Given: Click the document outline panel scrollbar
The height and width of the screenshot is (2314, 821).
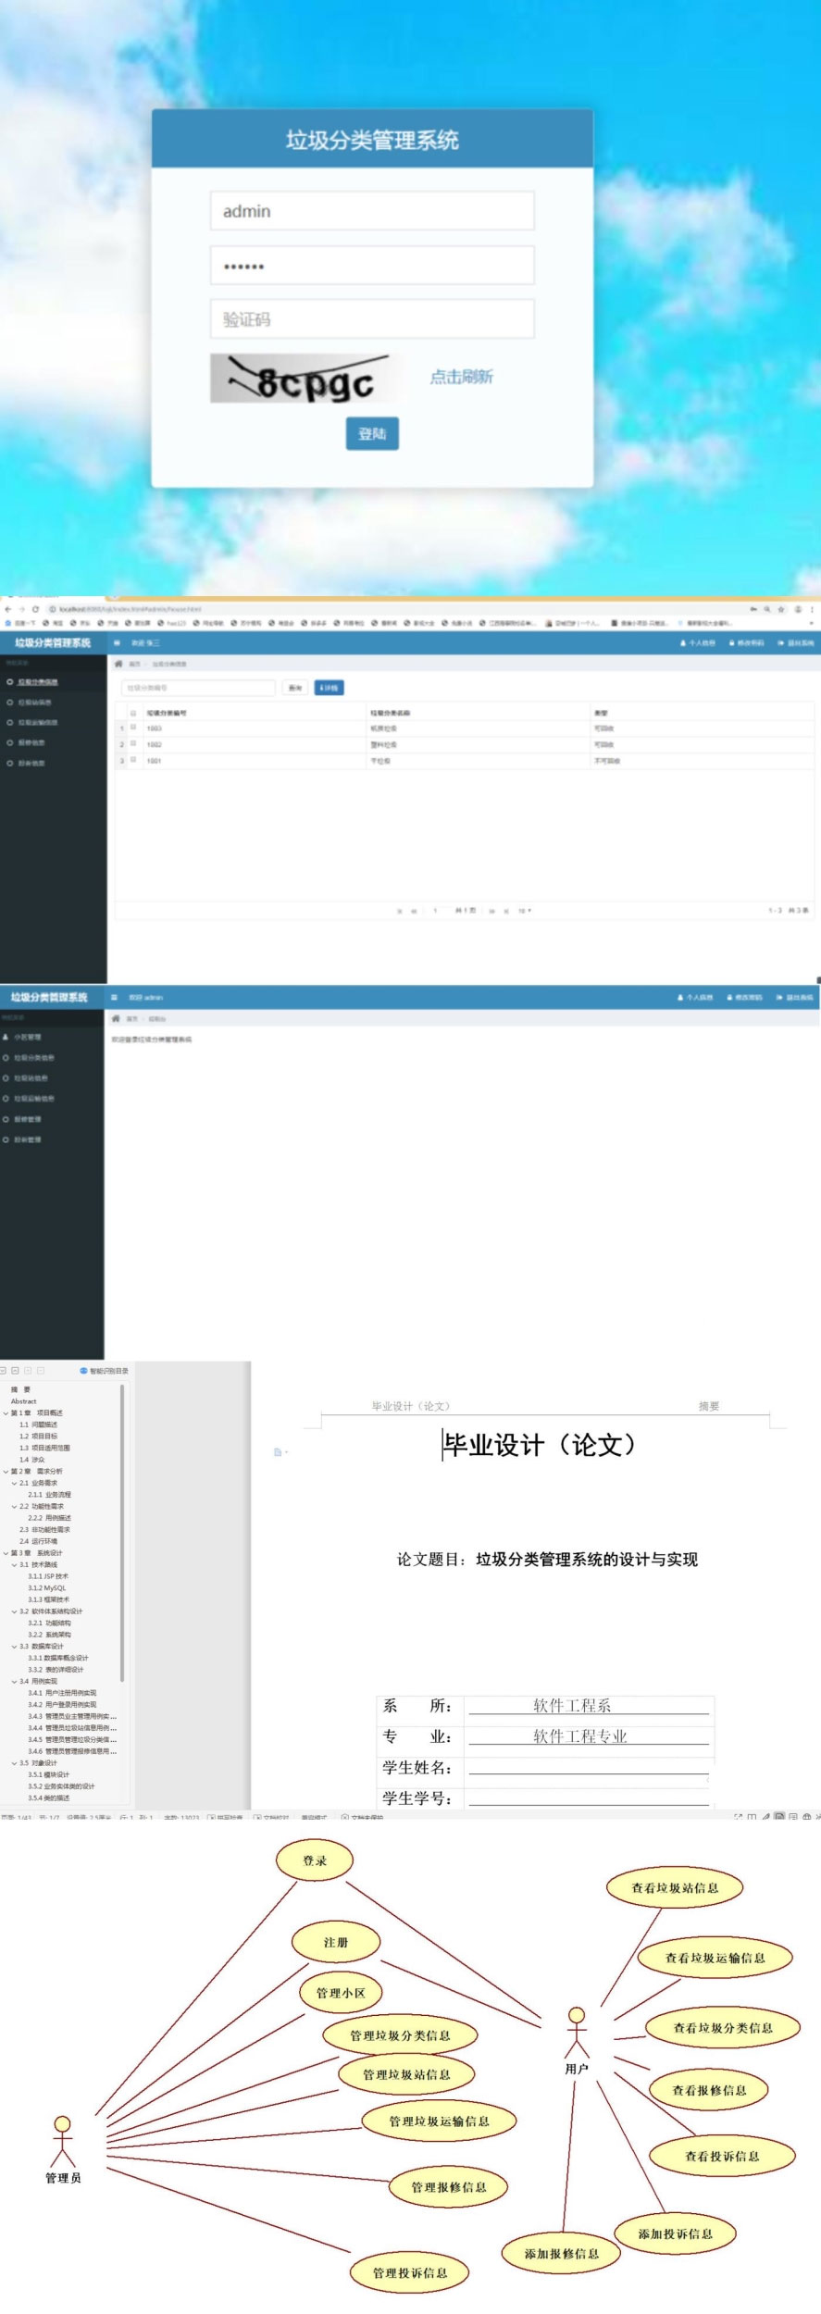Looking at the screenshot, I should 122,1527.
